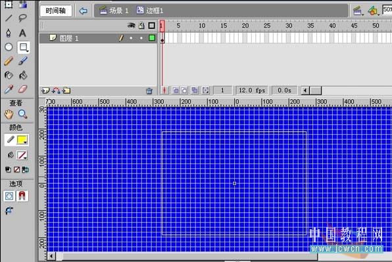Image resolution: width=392 pixels, height=262 pixels.
Task: Open the Edit Symbols dropdown
Action: pos(374,11)
